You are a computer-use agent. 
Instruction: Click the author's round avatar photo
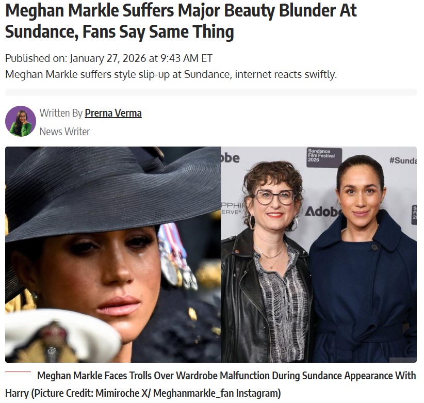[21, 121]
